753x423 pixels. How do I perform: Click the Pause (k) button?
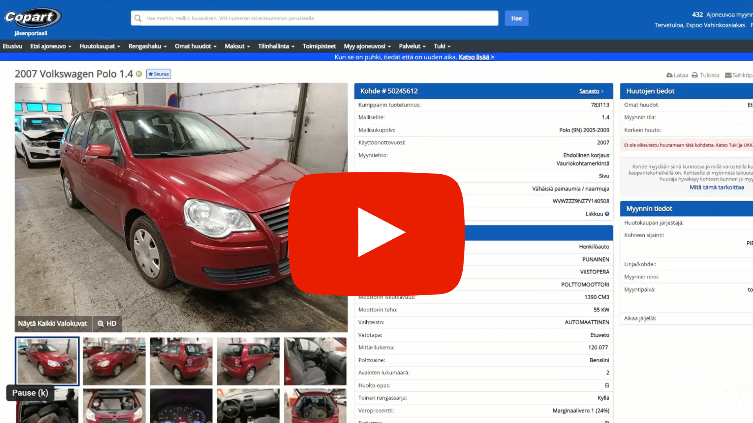[30, 393]
